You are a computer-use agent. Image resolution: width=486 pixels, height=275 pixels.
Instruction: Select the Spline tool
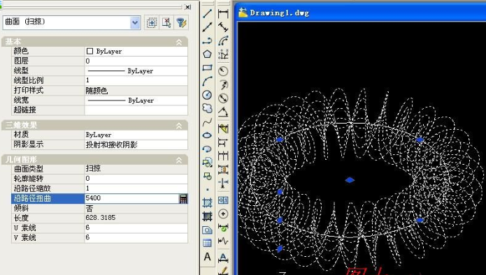pyautogui.click(x=208, y=122)
